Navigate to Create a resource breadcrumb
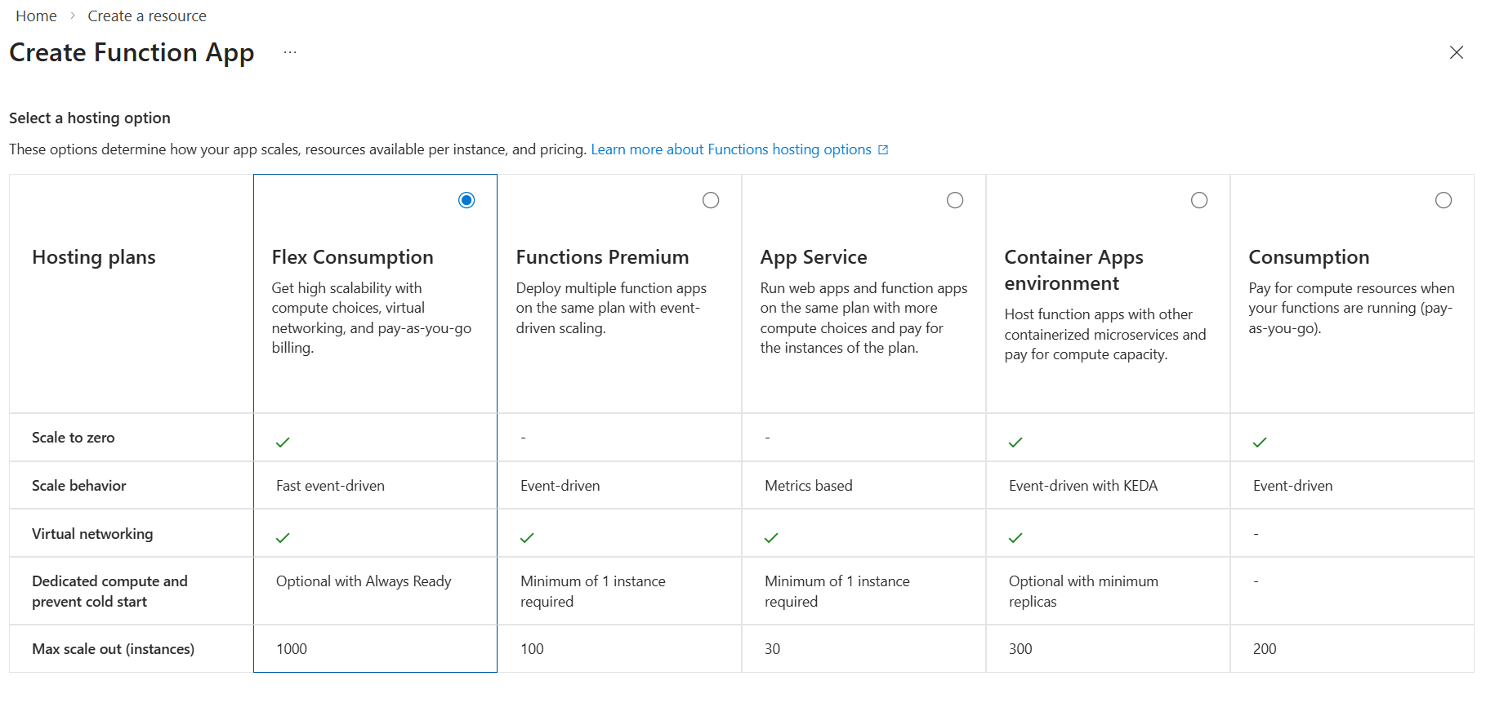This screenshot has width=1486, height=703. (147, 16)
